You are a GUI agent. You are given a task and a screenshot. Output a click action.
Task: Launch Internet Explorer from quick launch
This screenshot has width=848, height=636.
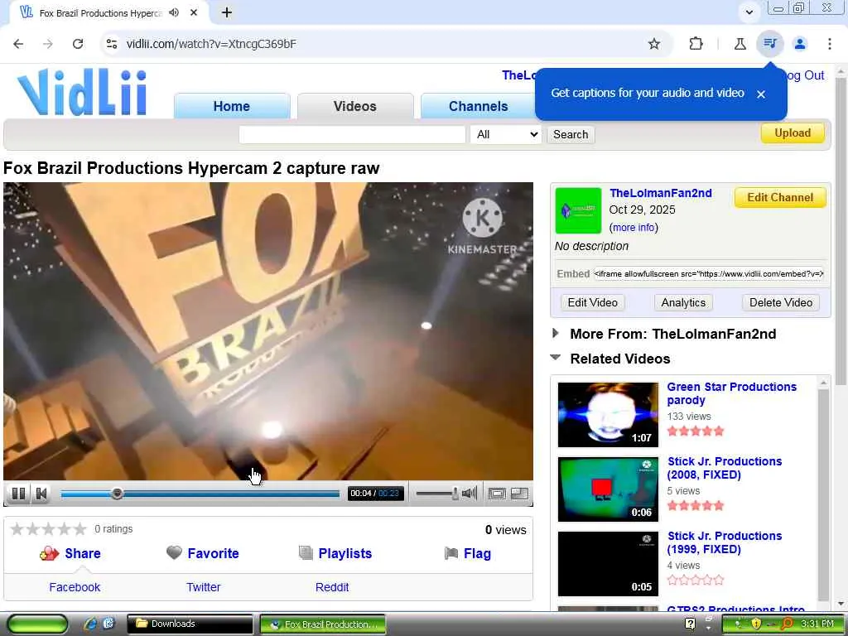click(89, 624)
